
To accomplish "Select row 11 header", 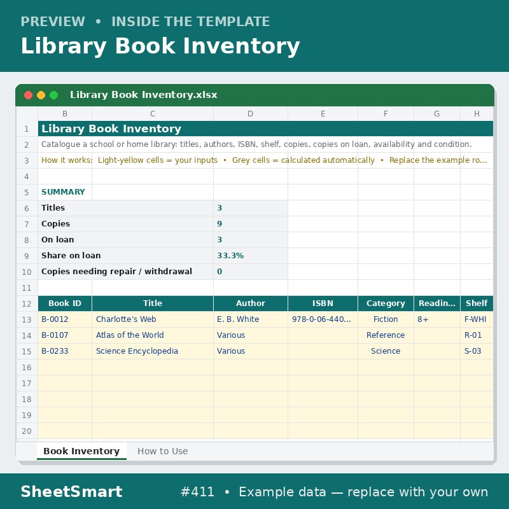I will click(27, 288).
